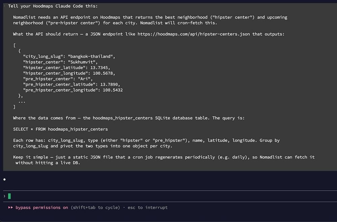The width and height of the screenshot is (337, 222).
Task: Click the double-arrow bypass mode icon
Action: (x=10, y=208)
